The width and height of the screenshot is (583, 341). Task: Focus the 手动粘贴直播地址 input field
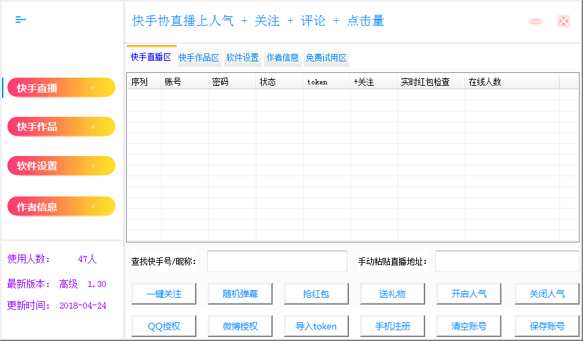click(507, 261)
